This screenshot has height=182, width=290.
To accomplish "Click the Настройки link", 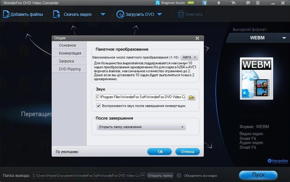I will [x=280, y=161].
